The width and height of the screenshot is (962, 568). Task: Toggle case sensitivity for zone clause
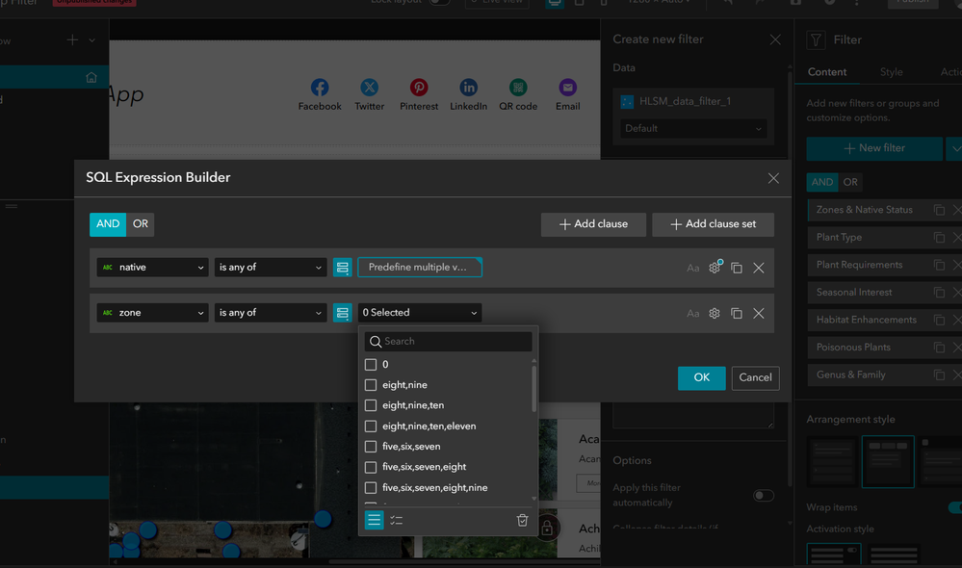692,314
